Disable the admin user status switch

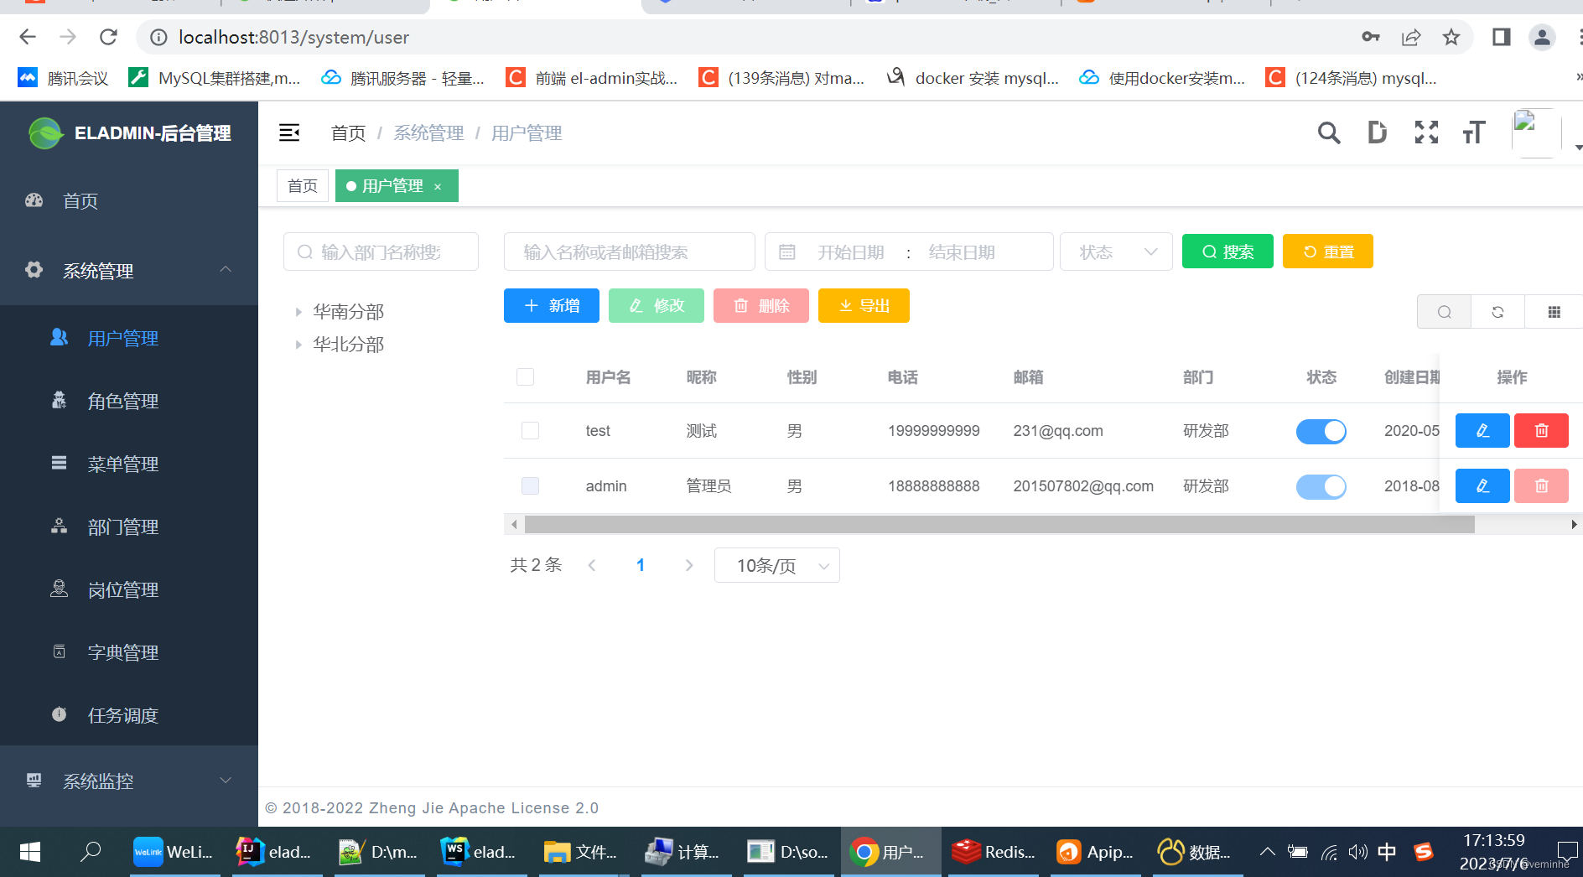tap(1321, 486)
